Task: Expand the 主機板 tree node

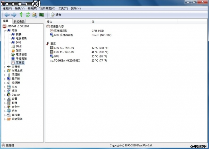Action: (5, 67)
